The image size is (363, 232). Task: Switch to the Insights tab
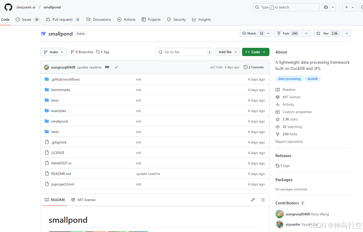[x=201, y=19]
